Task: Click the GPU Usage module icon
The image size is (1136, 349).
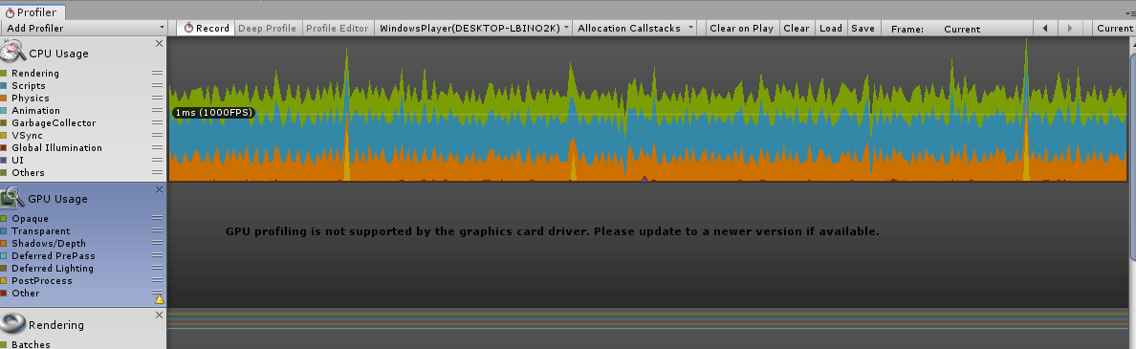Action: point(13,198)
